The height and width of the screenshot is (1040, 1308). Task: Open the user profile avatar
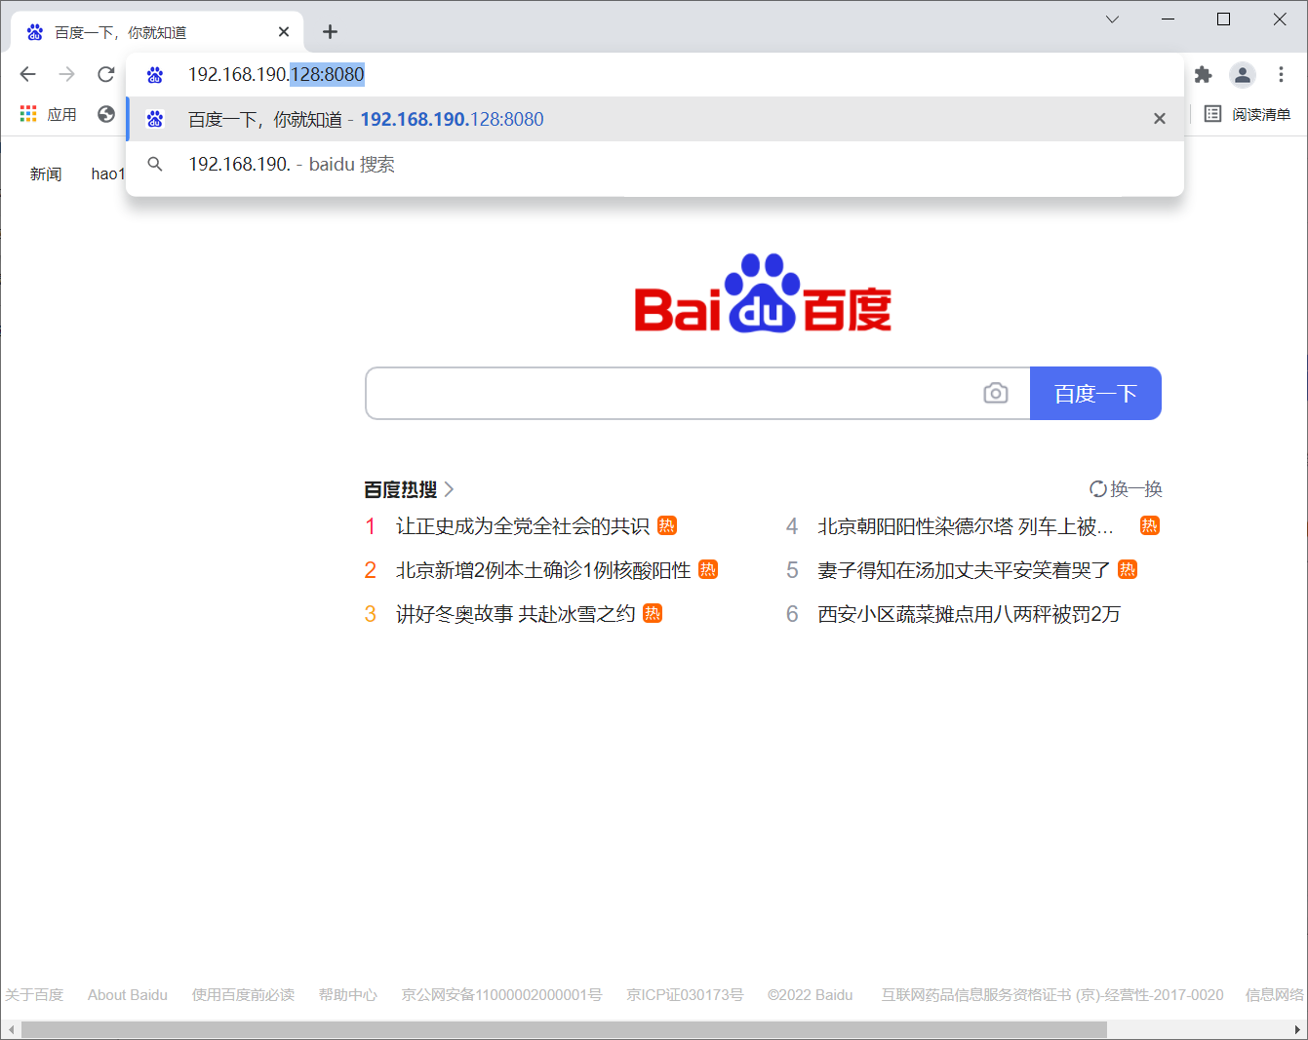[1242, 74]
